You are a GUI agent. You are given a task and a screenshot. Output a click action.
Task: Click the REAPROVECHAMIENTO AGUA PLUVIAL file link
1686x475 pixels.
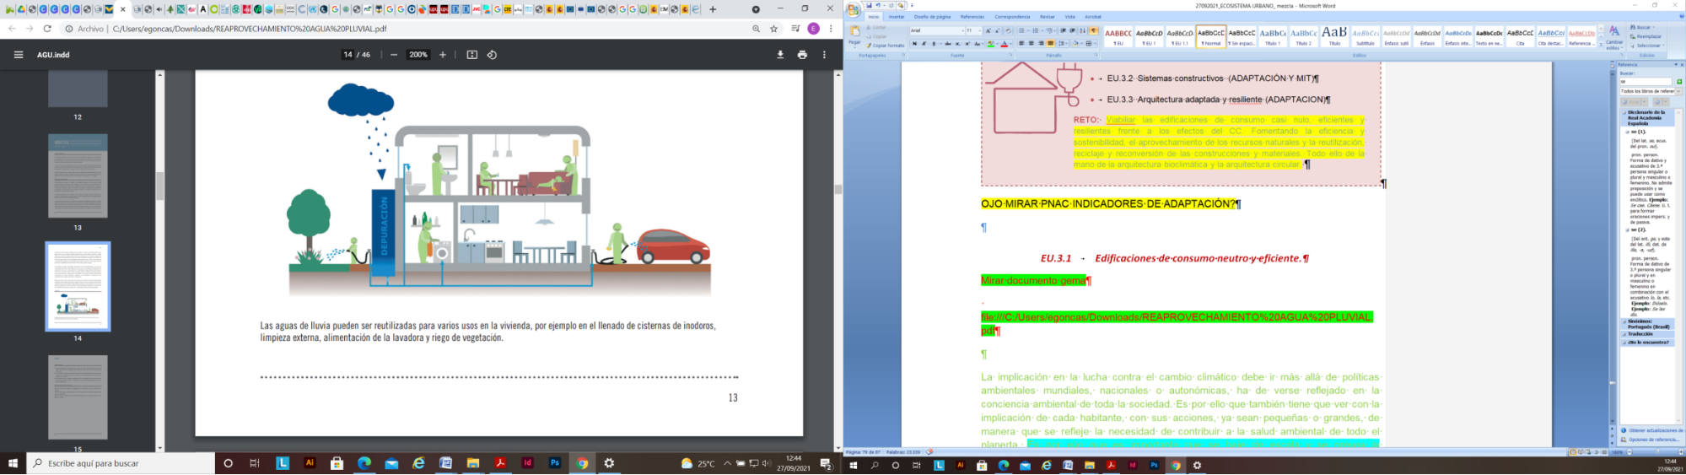tap(1176, 318)
